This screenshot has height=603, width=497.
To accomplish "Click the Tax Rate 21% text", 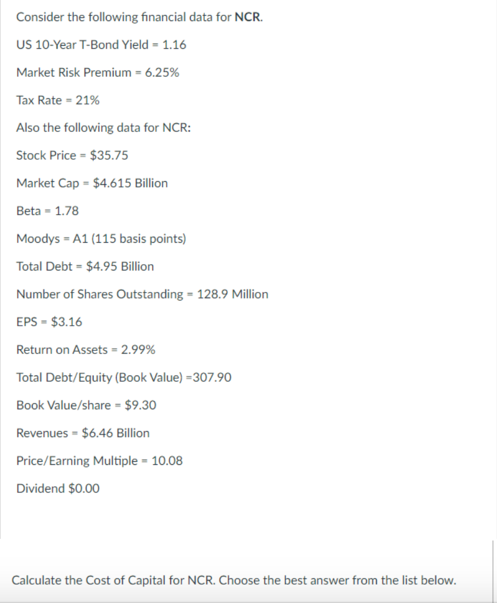I will (58, 100).
